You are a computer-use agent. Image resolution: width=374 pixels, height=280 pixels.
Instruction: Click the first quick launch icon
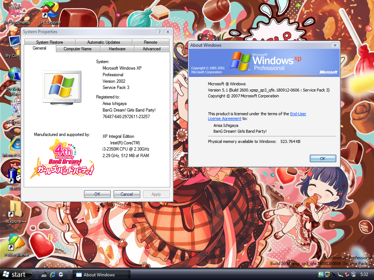44,275
